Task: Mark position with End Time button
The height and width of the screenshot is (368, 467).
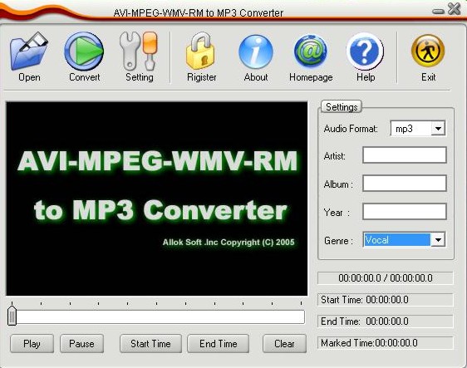Action: pyautogui.click(x=219, y=344)
